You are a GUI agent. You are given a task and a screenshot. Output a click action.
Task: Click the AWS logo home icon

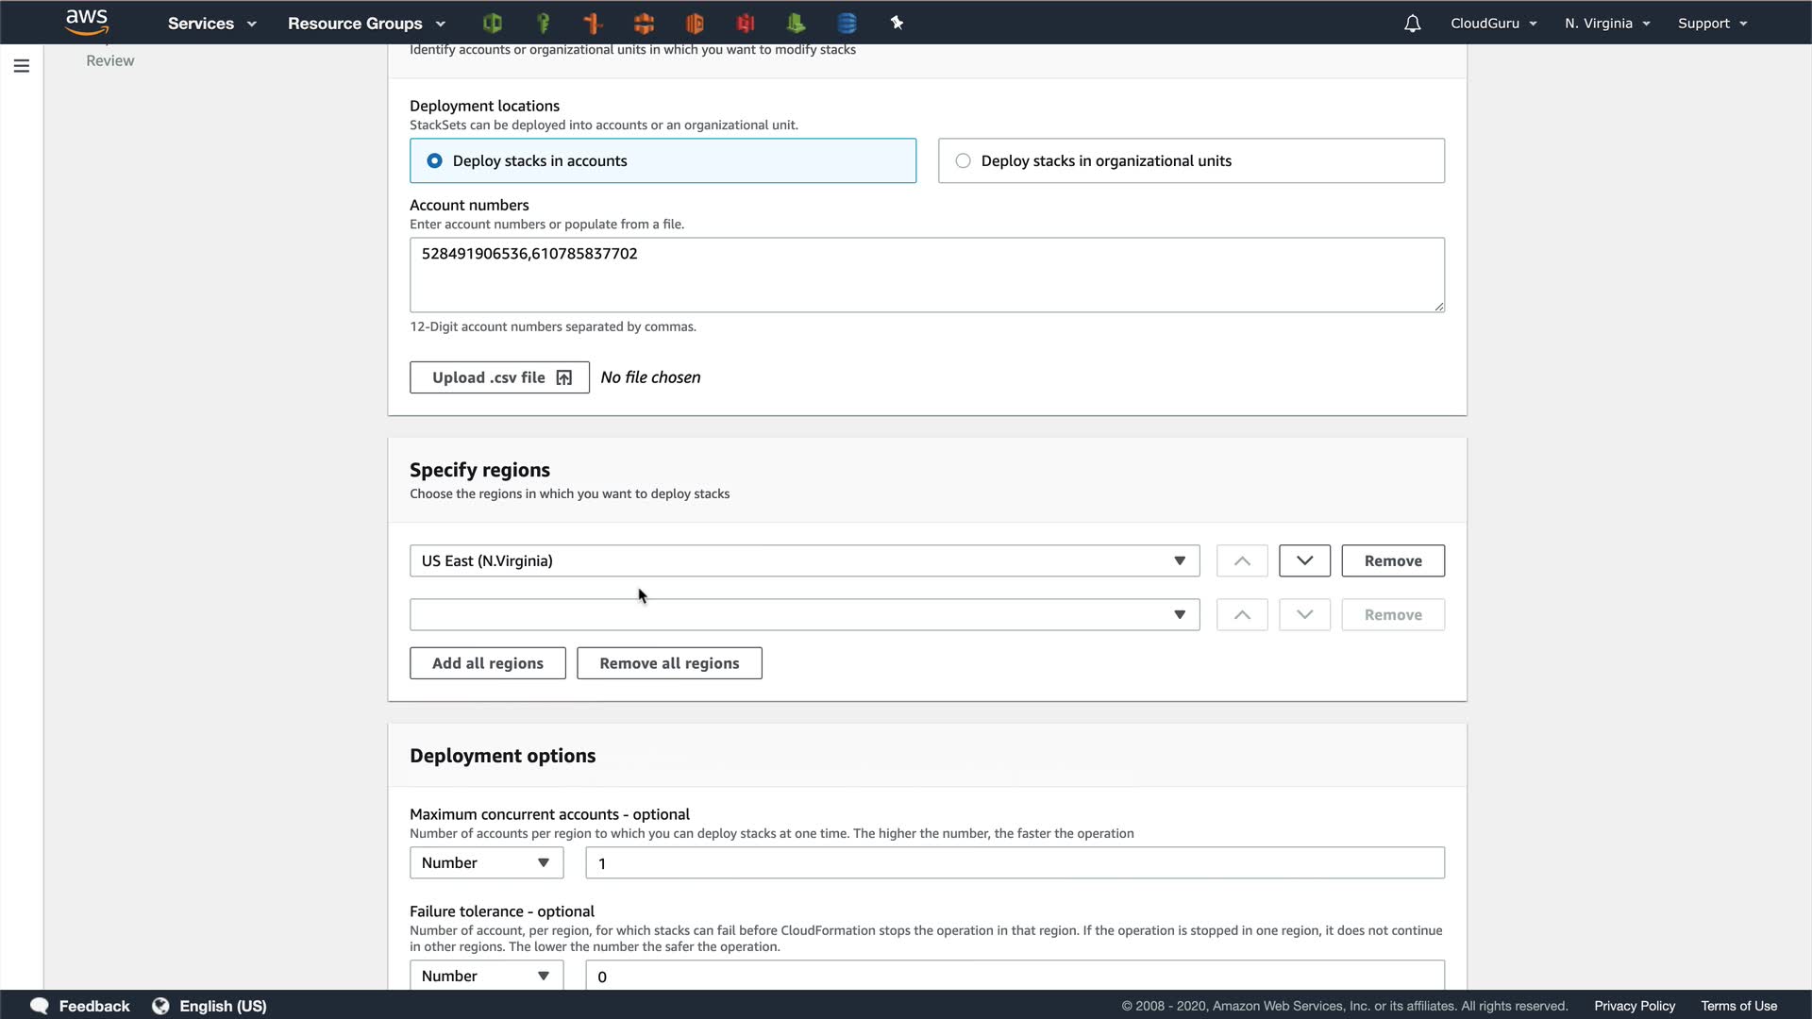[x=87, y=22]
